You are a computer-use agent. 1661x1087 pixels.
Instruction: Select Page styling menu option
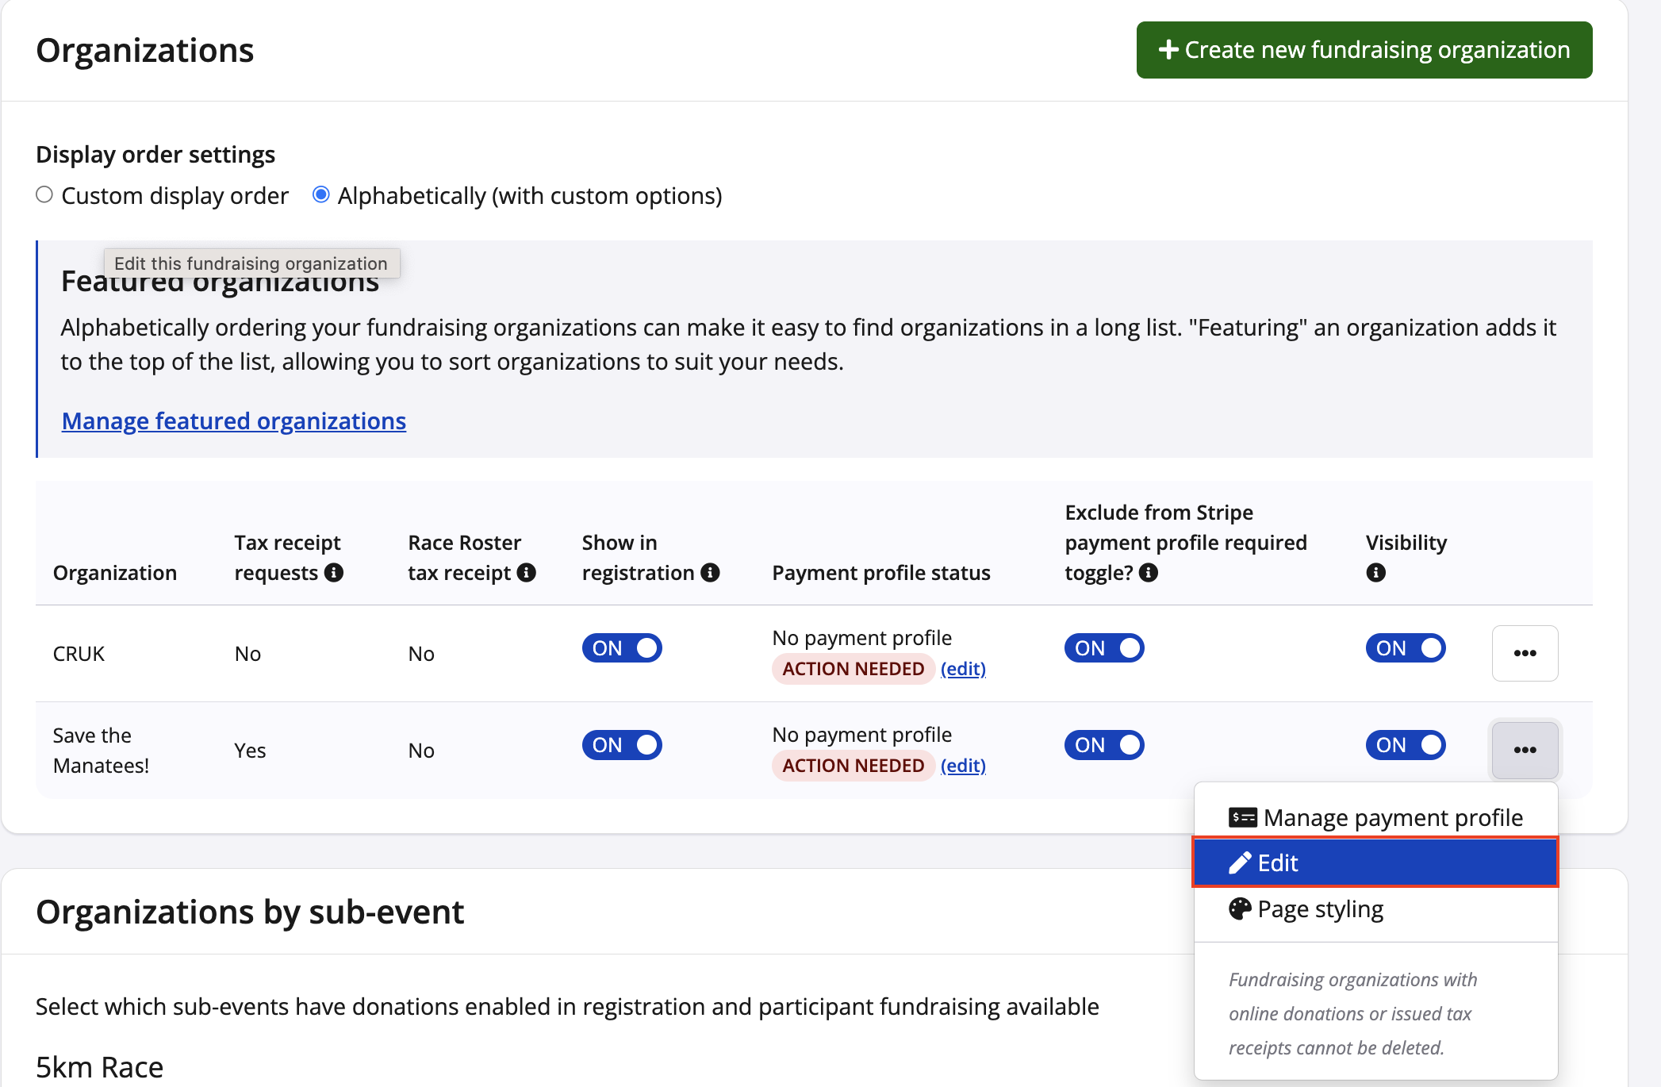tap(1321, 908)
